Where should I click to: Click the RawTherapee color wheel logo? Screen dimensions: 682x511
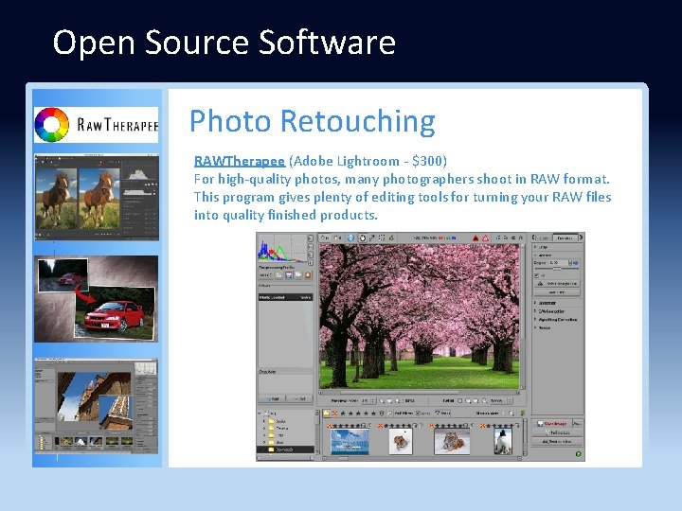(x=52, y=125)
